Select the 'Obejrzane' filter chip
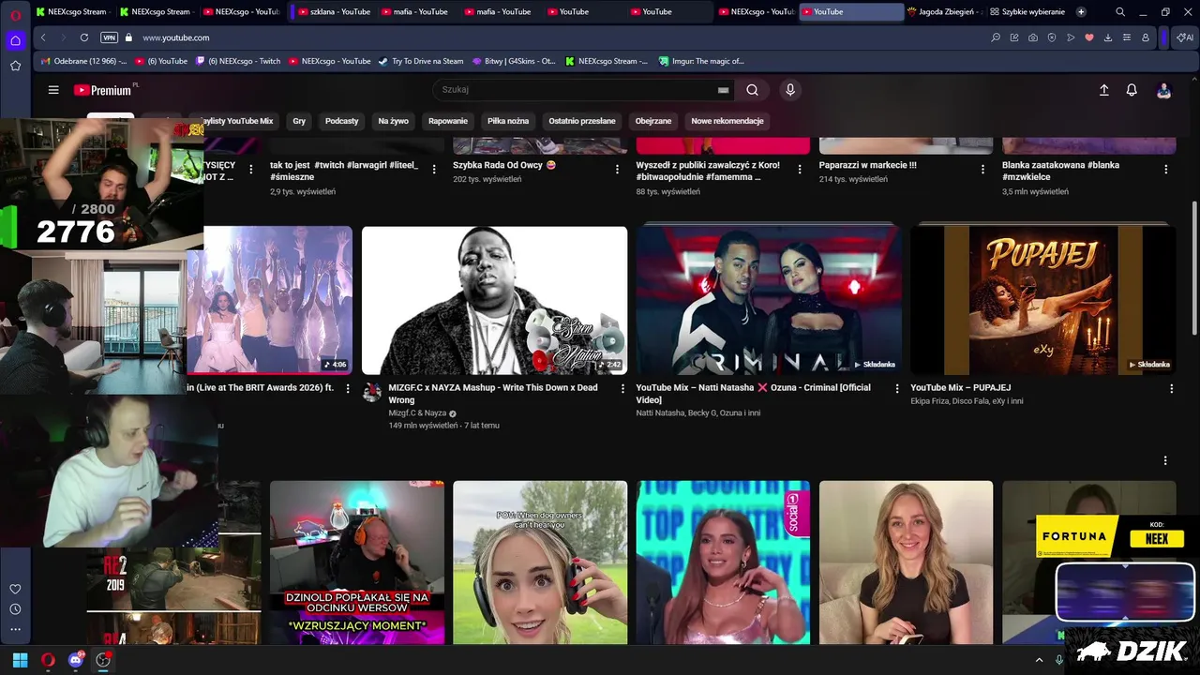The image size is (1200, 675). pos(653,121)
